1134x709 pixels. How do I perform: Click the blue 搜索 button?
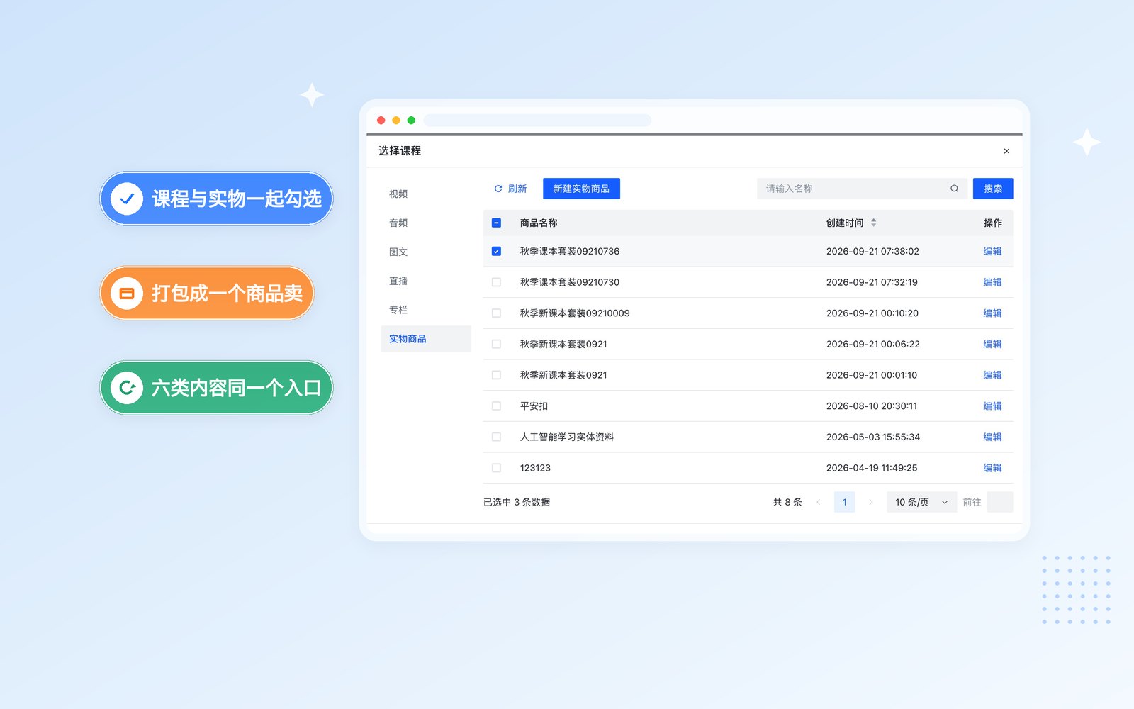click(993, 189)
